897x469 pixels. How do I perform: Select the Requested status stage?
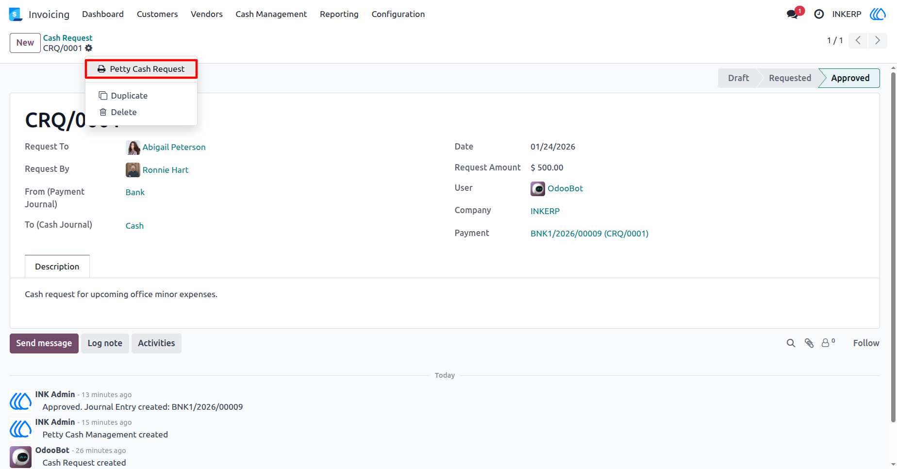(790, 78)
